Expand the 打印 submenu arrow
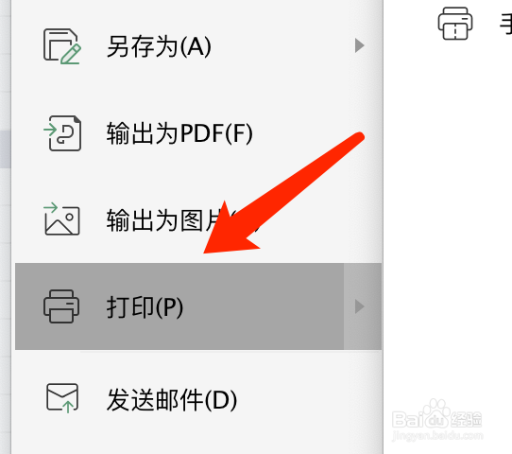 [x=359, y=306]
